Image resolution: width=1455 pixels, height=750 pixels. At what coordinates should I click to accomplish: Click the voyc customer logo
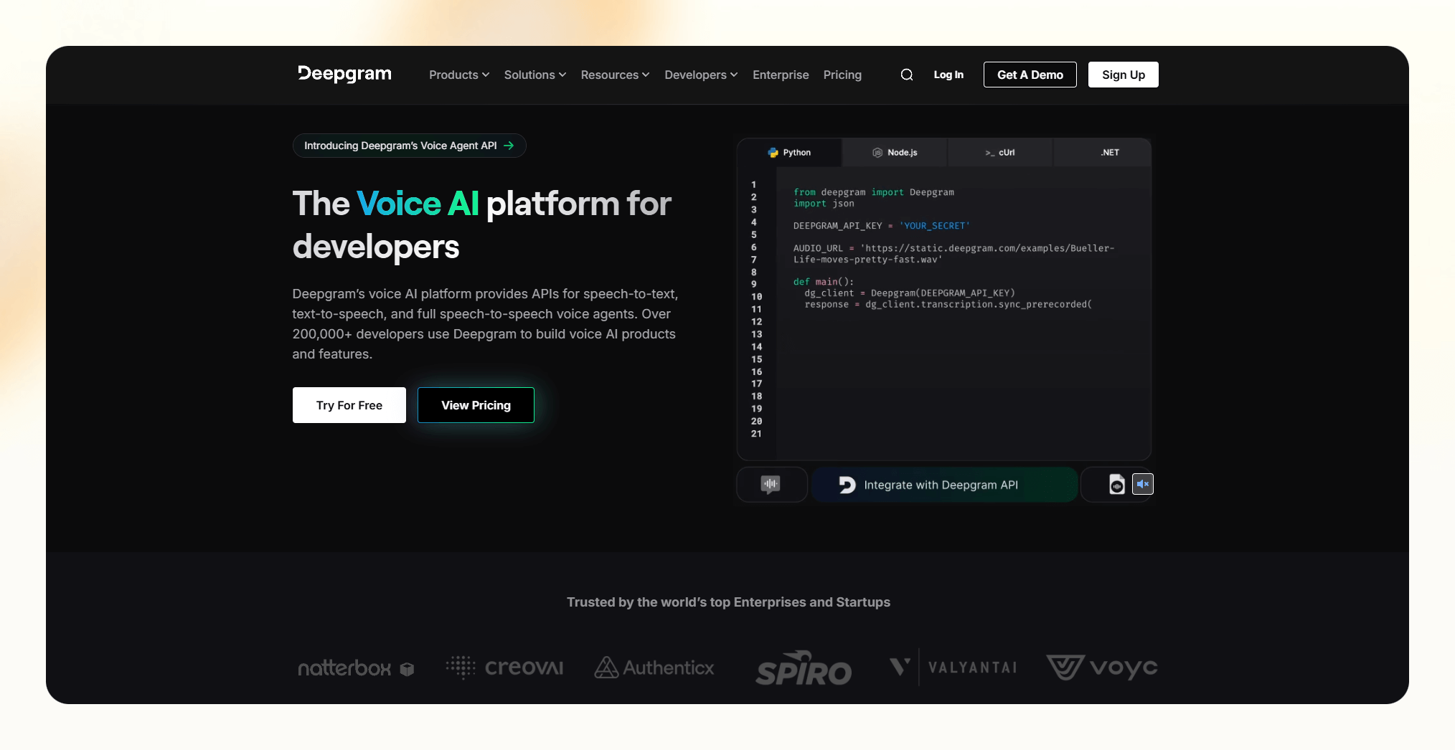(1102, 668)
